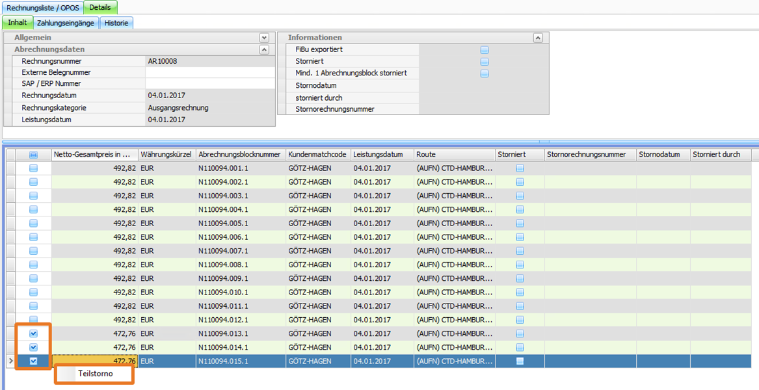Sort by Netto-Gesamtpreis column header
The height and width of the screenshot is (390, 759).
click(94, 155)
